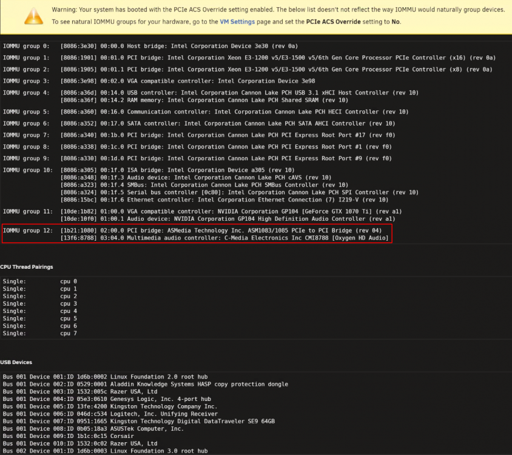Click the PCI Express Root Port #1 line
Screen dimensions: 512x455
[x=197, y=147]
